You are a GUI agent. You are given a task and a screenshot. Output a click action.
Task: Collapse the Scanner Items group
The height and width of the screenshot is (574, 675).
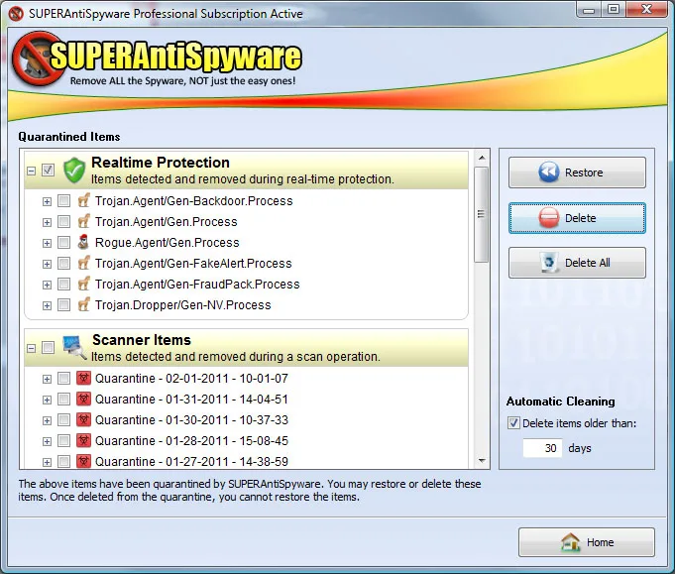32,348
